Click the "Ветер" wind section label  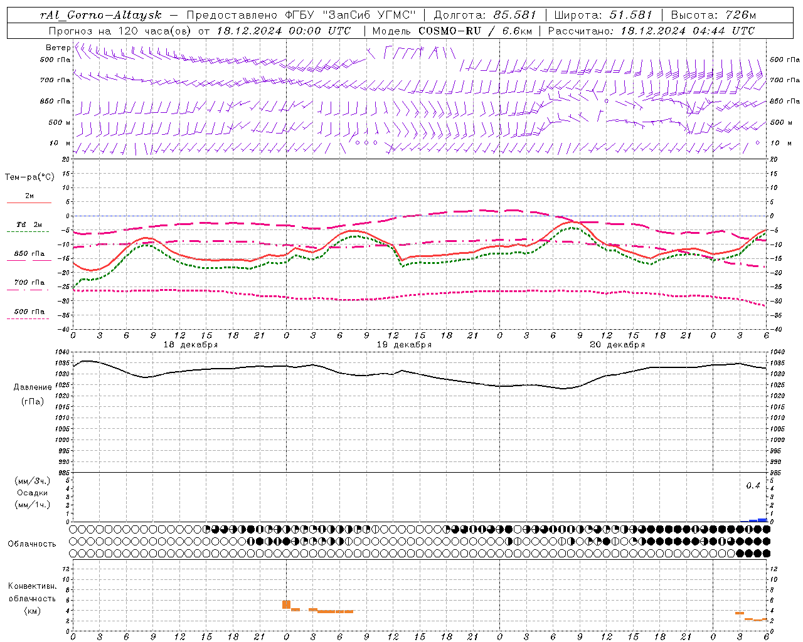58,48
